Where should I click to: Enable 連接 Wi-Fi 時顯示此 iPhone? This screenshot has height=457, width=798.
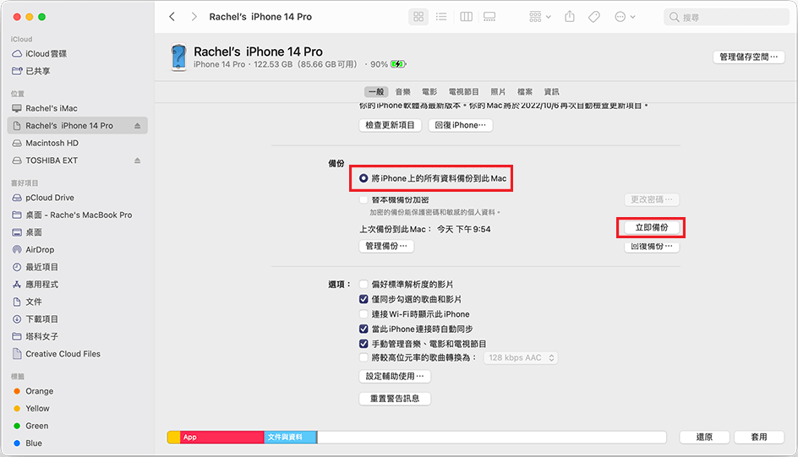(363, 314)
